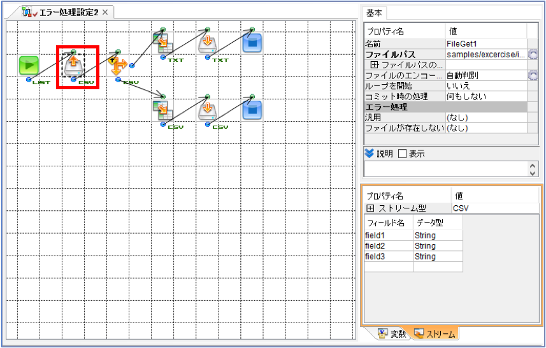546x348 pixels.
Task: Select the FileGet component in the red box
Action: (73, 65)
